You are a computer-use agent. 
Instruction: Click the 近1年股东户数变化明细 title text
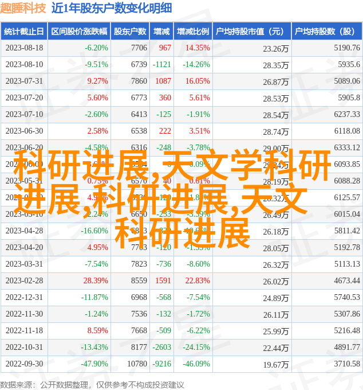[x=112, y=8]
